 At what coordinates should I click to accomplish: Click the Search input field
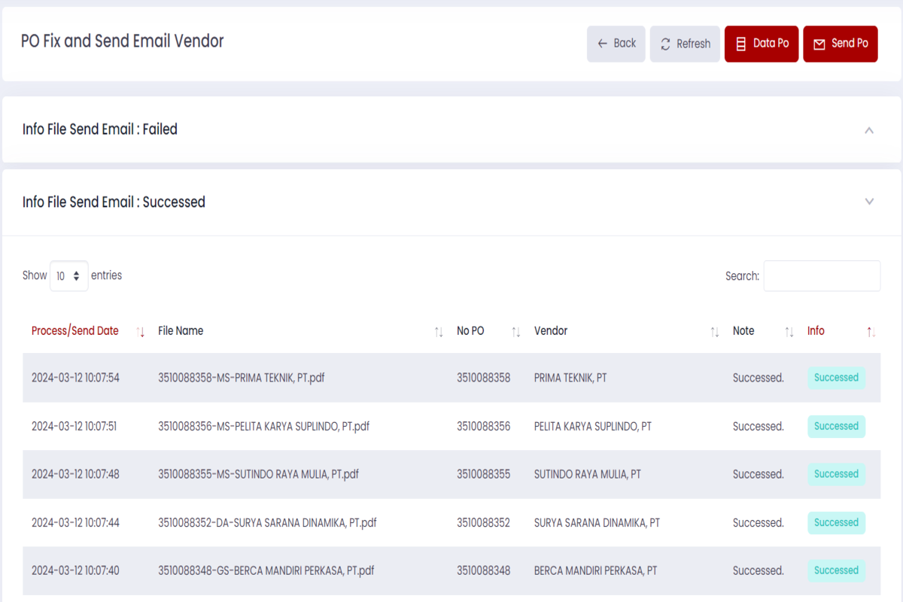point(822,276)
